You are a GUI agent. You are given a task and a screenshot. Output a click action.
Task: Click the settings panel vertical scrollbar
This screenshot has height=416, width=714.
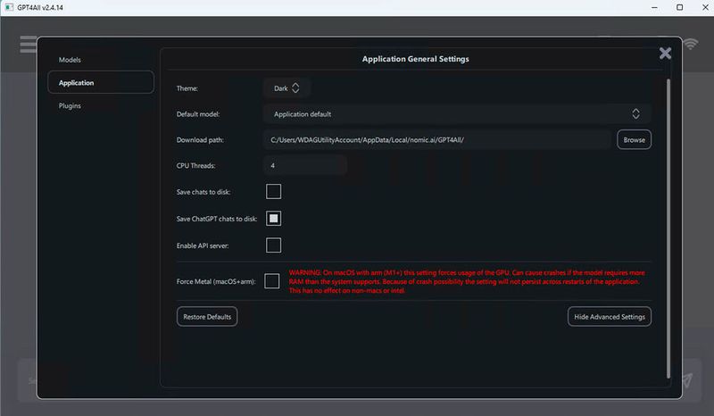coord(668,228)
